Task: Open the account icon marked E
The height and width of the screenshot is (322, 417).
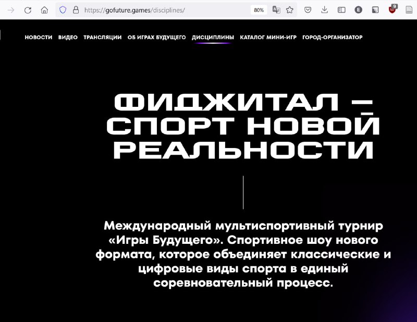Action: tap(358, 10)
